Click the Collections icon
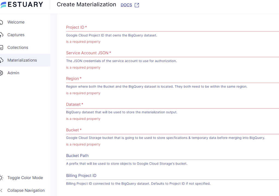 pyautogui.click(x=2, y=47)
